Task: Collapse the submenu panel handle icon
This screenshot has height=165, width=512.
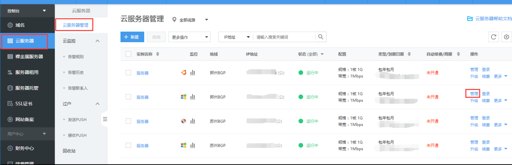Action: [105, 119]
